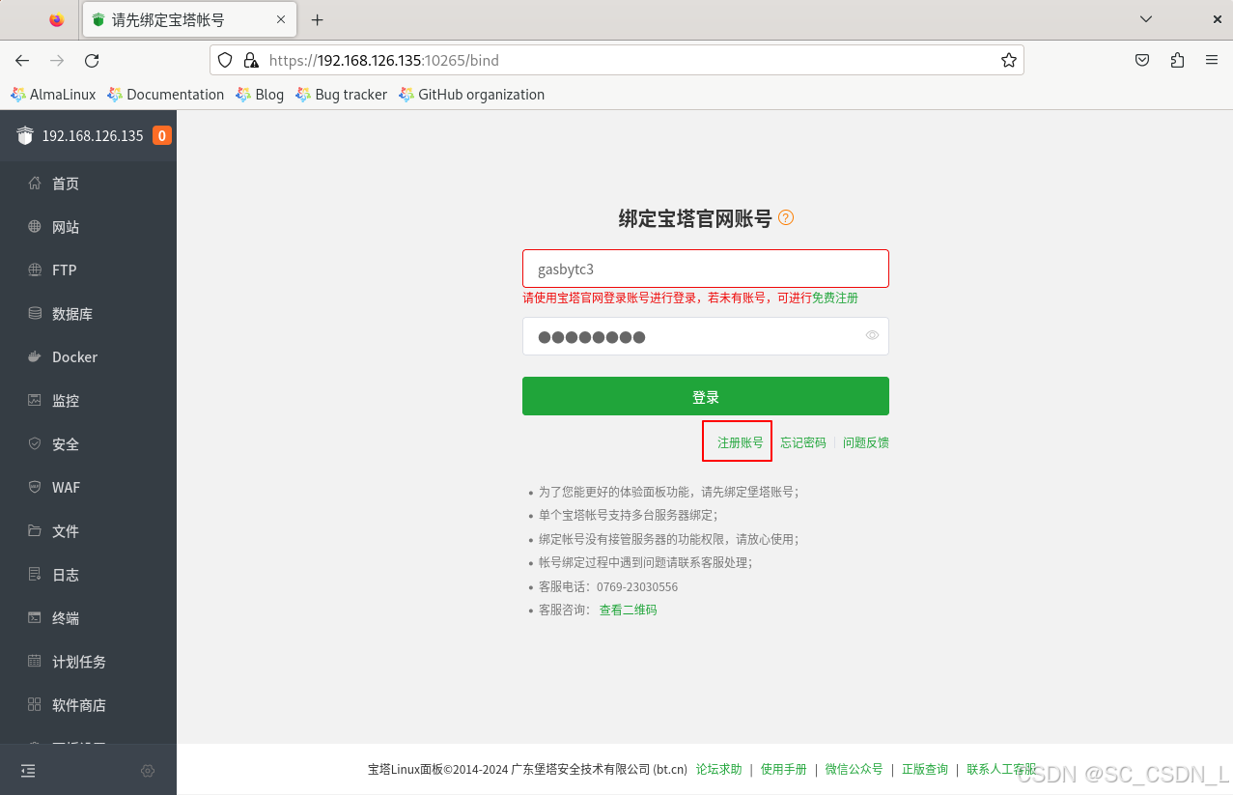Open the Extensions puzzle icon

[1177, 60]
